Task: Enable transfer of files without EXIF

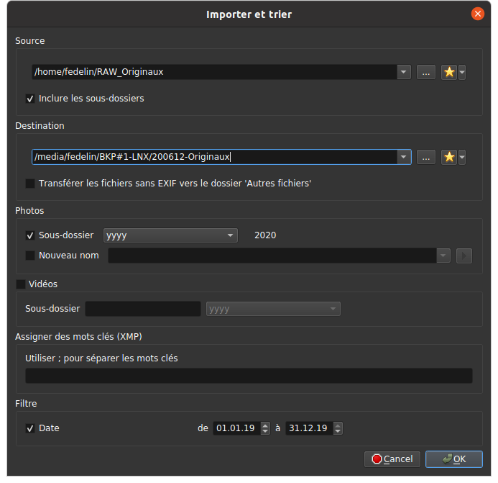Action: pos(30,184)
